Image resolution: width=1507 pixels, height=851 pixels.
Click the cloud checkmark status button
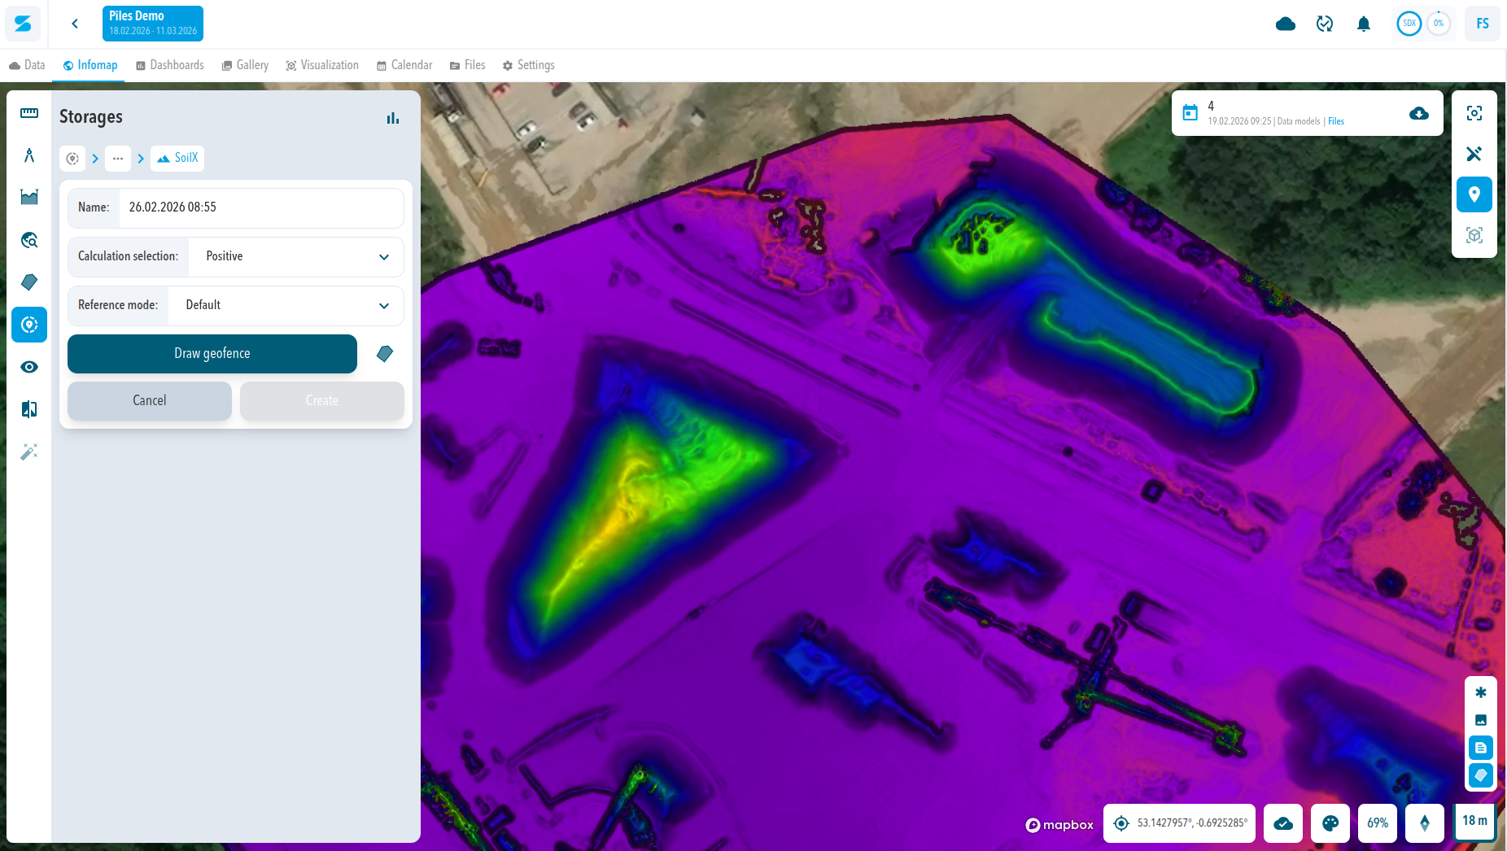(1283, 823)
